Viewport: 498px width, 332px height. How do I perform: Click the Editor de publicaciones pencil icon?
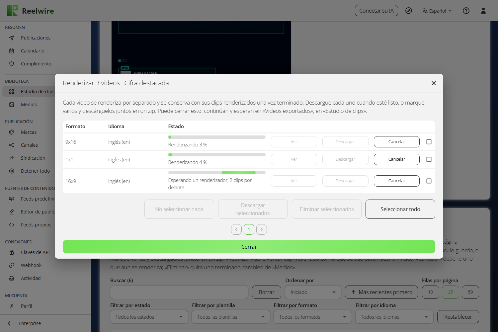click(12, 212)
